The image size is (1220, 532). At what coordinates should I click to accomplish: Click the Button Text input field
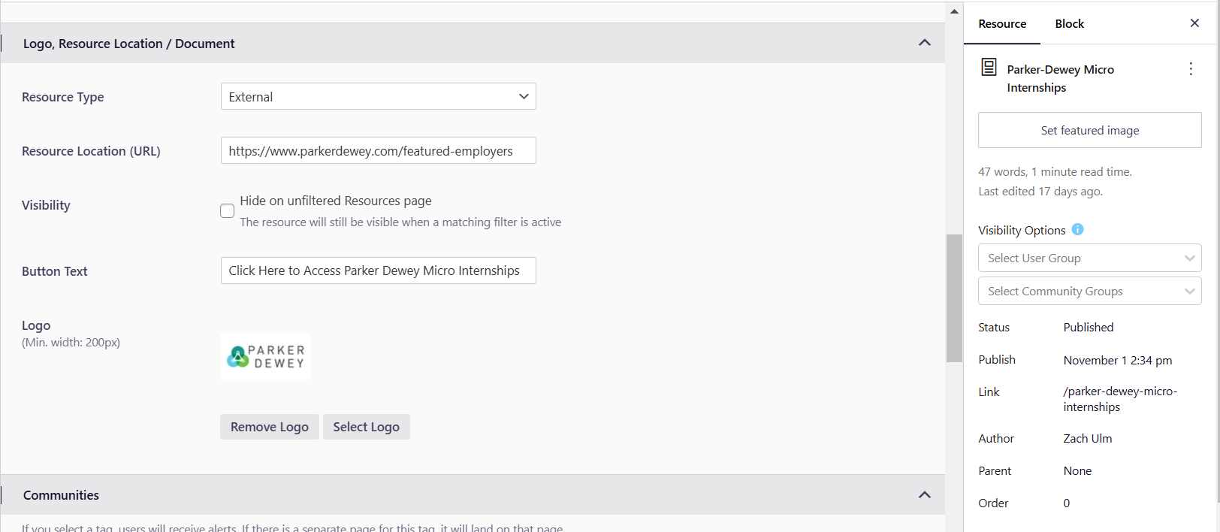coord(378,271)
